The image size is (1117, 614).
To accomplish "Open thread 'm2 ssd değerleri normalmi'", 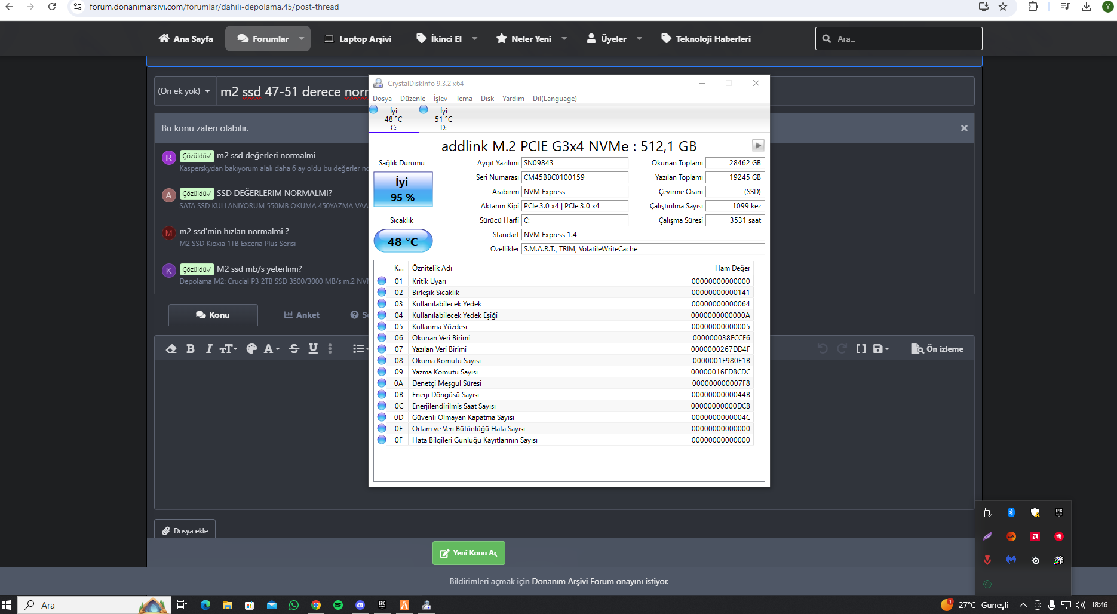I will point(266,155).
